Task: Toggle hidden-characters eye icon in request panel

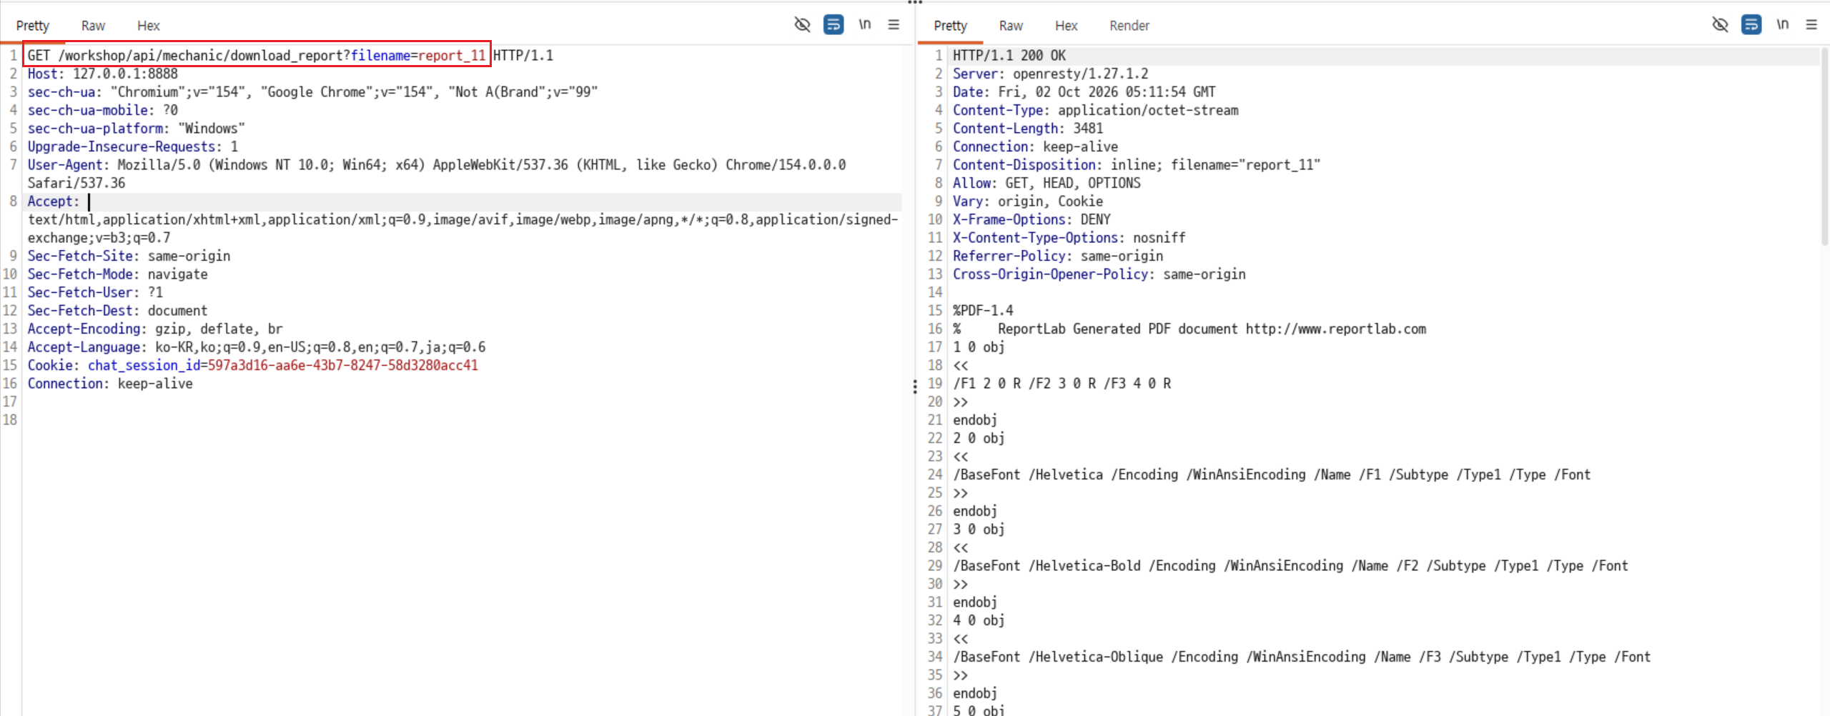Action: (x=802, y=25)
